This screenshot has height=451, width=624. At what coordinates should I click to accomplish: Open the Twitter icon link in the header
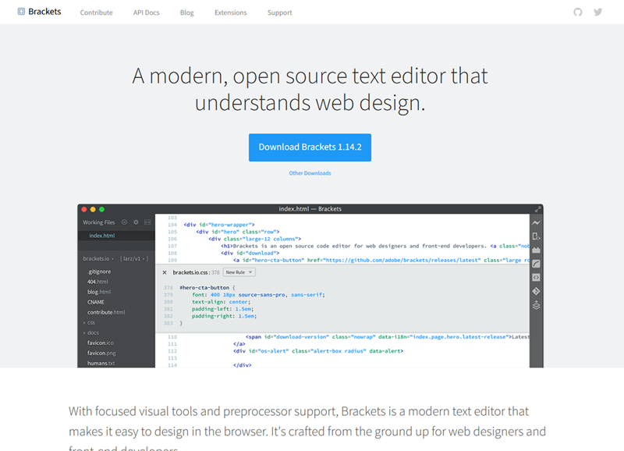(597, 12)
